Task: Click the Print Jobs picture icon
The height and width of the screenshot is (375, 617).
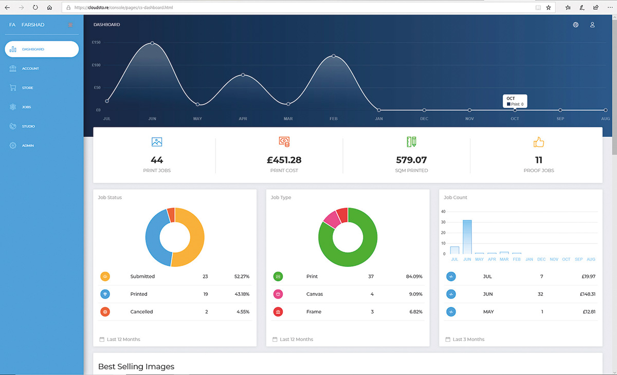Action: (x=157, y=142)
